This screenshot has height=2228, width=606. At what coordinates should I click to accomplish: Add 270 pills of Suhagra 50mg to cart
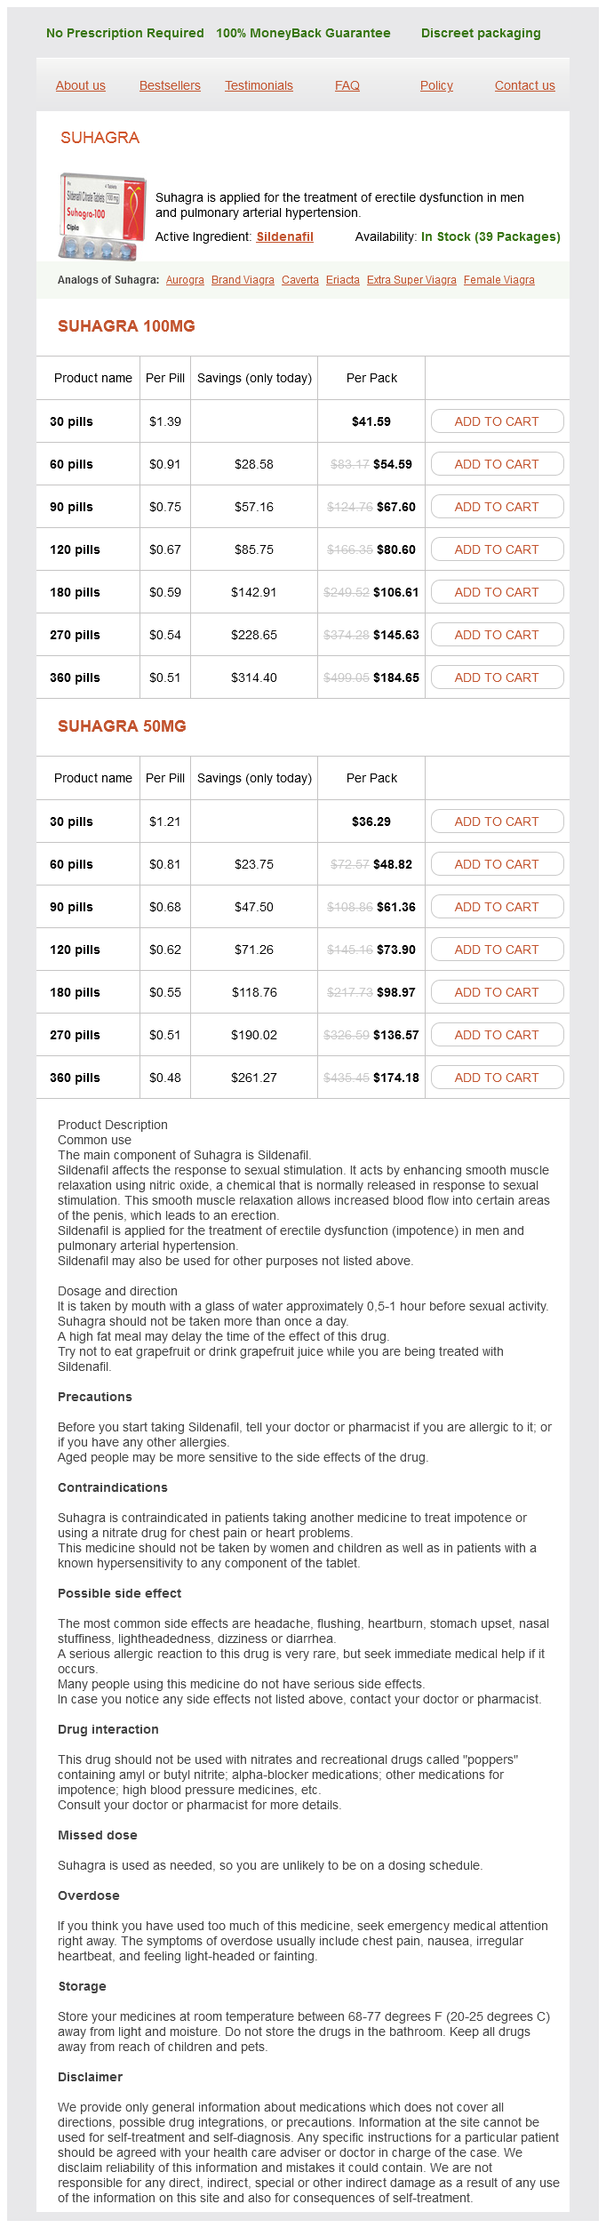(497, 1035)
